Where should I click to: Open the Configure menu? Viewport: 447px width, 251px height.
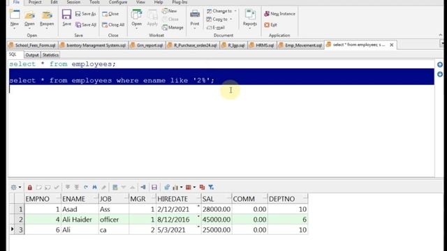[118, 2]
